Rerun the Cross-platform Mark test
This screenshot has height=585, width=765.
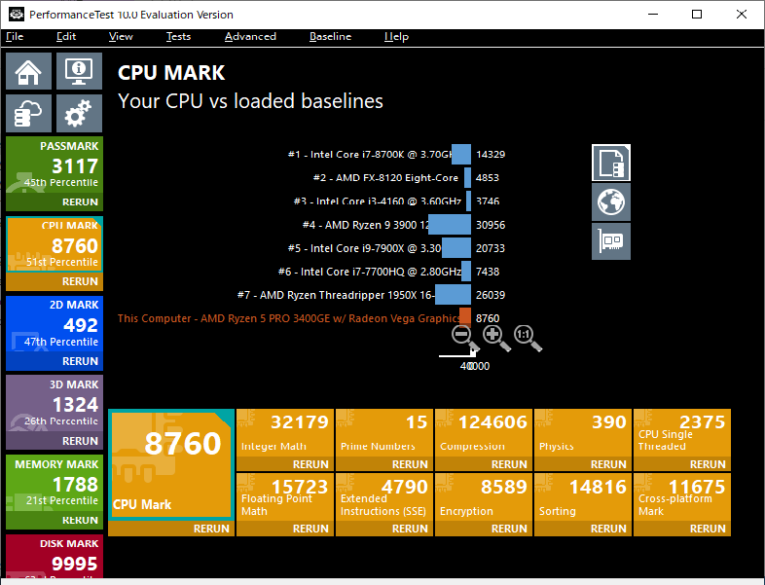708,529
